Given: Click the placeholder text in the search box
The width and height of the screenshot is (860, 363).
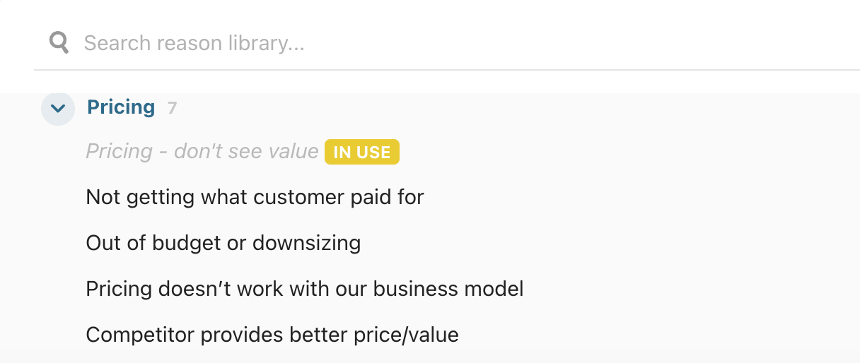Looking at the screenshot, I should [x=194, y=44].
